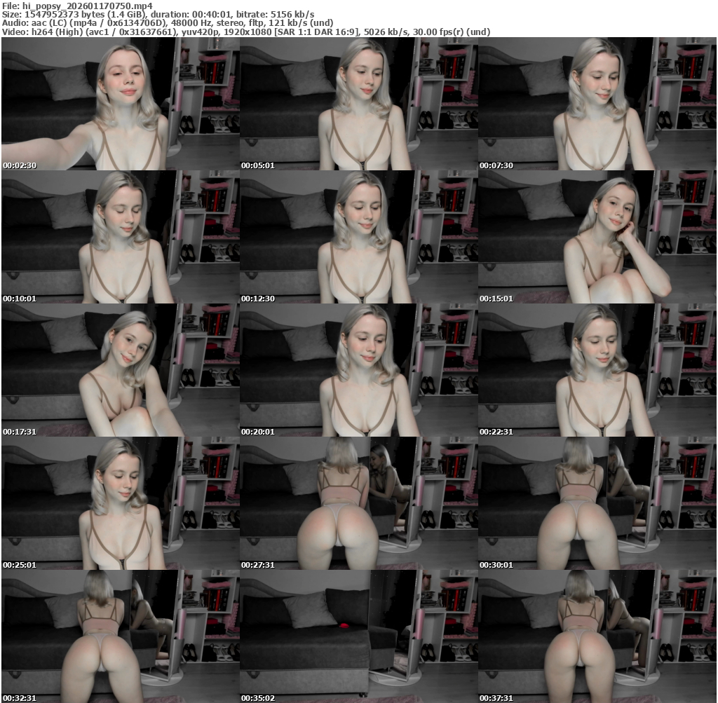
Task: Click the frame labeled 00:37:31
Action: [597, 636]
